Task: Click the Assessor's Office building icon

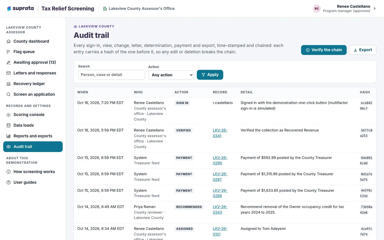Action: [x=105, y=9]
